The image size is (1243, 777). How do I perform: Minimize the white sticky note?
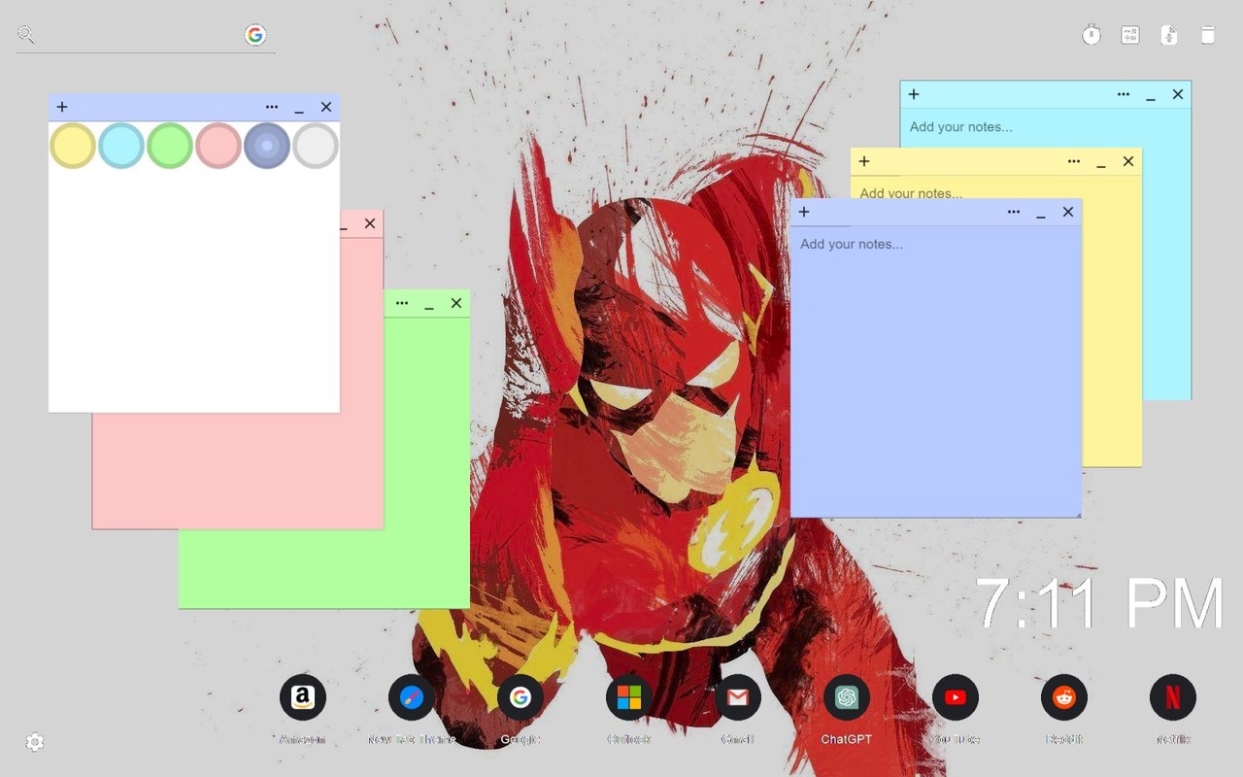[299, 109]
